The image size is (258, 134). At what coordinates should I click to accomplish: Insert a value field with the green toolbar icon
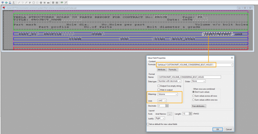[62, 2]
